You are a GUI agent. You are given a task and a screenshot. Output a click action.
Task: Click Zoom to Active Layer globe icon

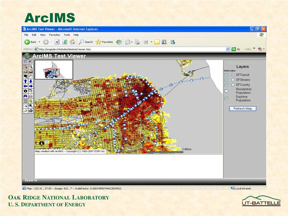point(31,71)
